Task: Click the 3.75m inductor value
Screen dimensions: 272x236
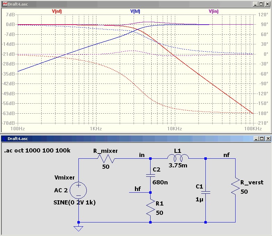Action: pyautogui.click(x=178, y=165)
